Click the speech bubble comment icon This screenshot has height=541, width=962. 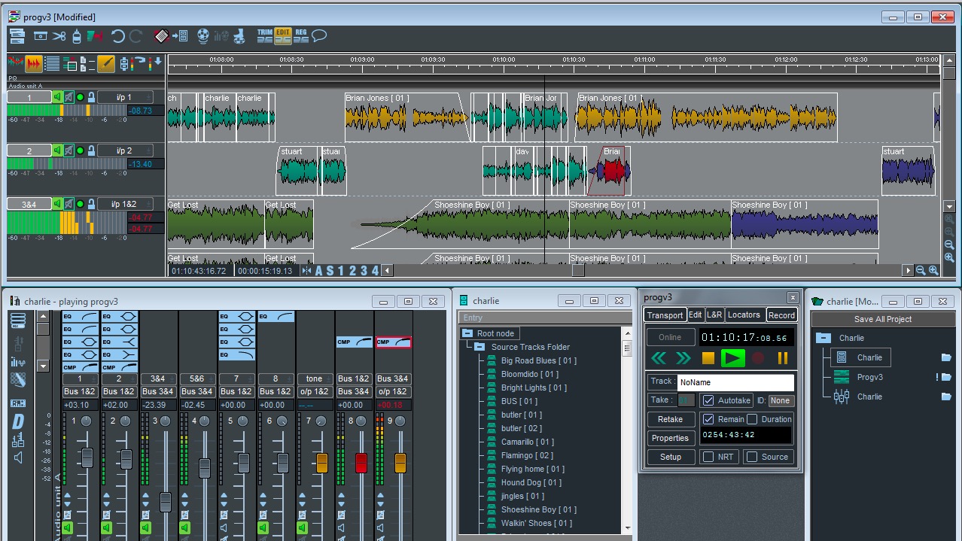(x=319, y=35)
